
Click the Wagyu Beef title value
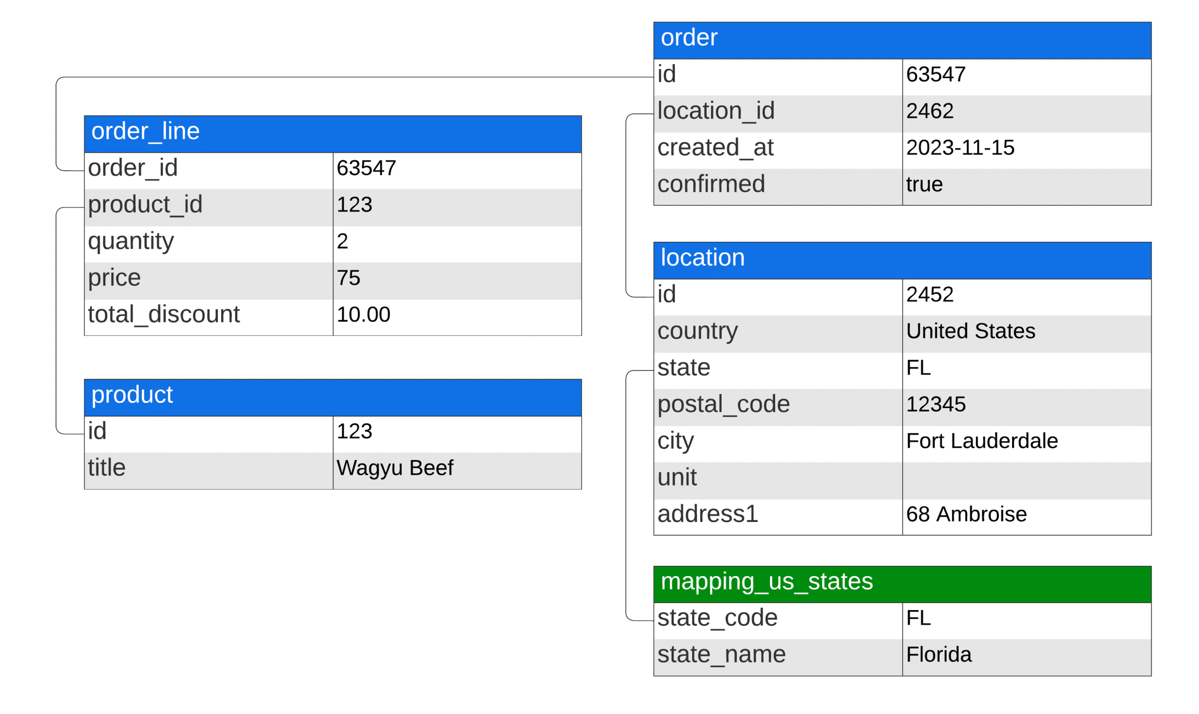(394, 468)
